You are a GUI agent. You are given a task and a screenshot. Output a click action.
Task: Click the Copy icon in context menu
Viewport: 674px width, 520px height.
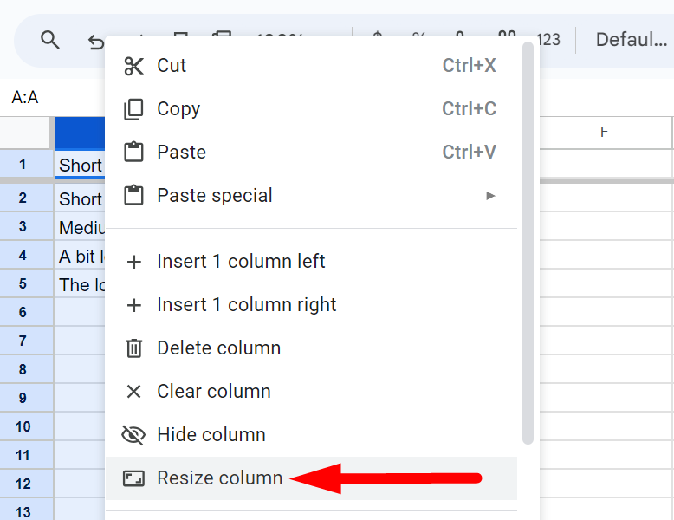click(133, 109)
